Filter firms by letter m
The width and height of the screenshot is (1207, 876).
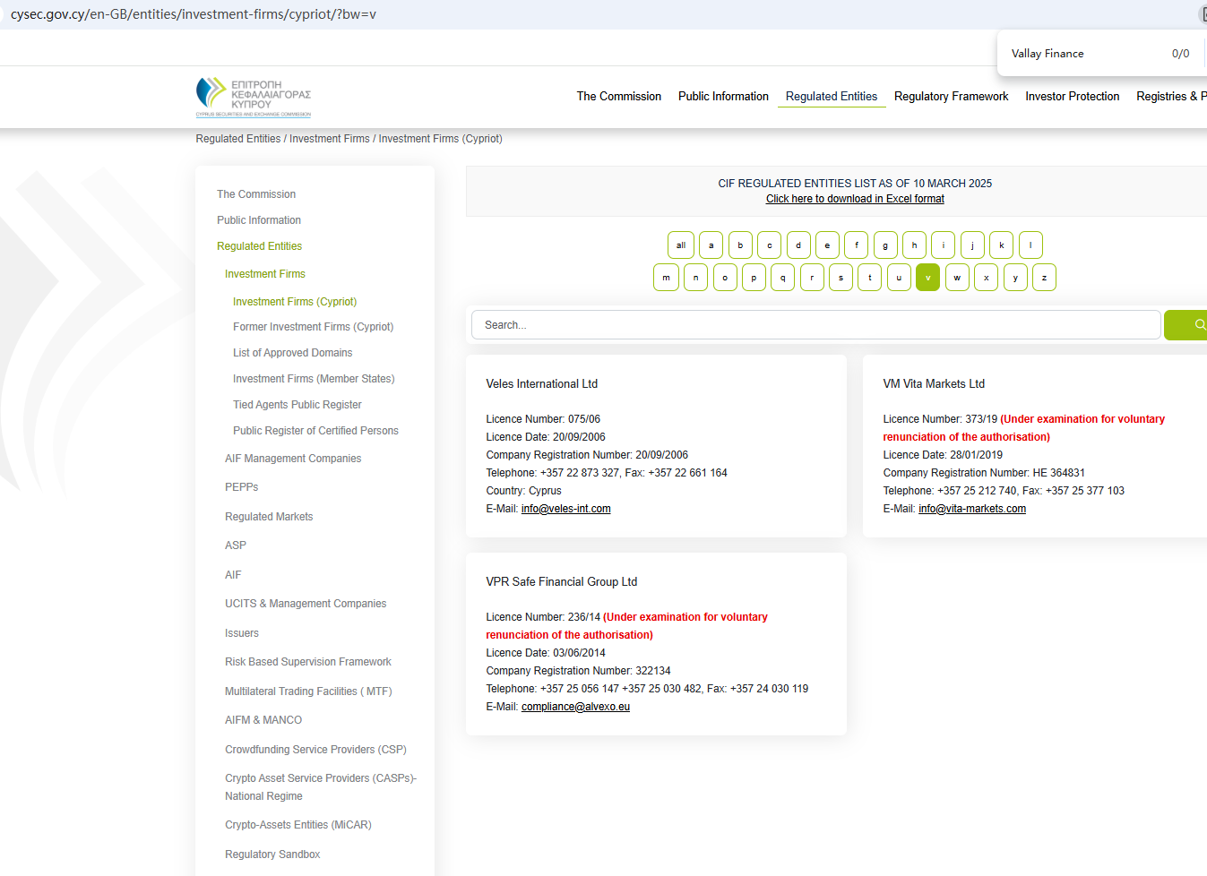666,278
